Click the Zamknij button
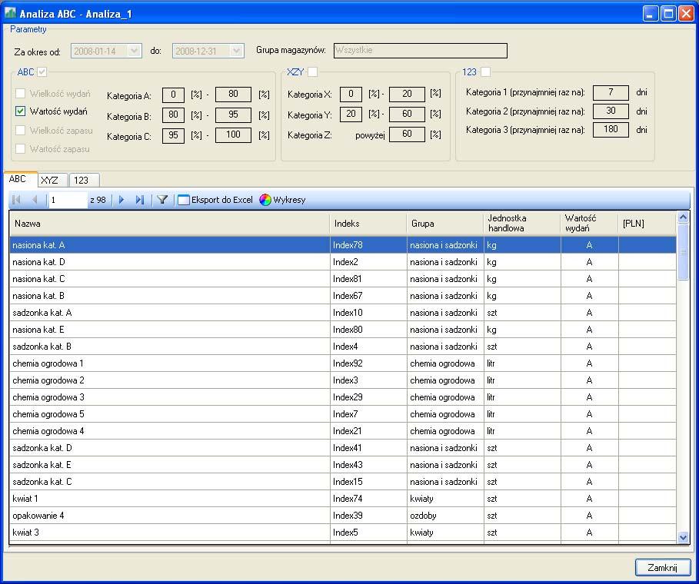 coord(662,568)
